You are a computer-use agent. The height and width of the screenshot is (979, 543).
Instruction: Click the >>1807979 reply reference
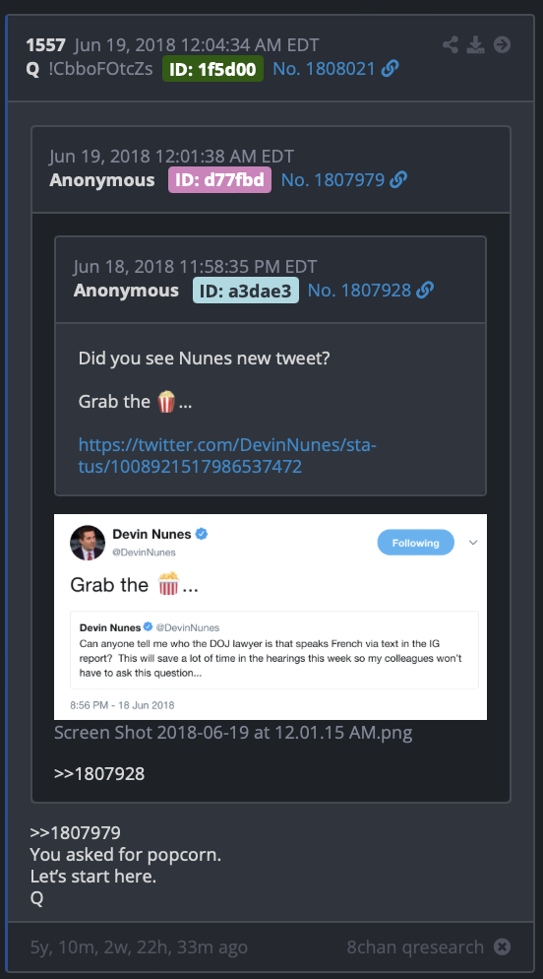(x=76, y=833)
